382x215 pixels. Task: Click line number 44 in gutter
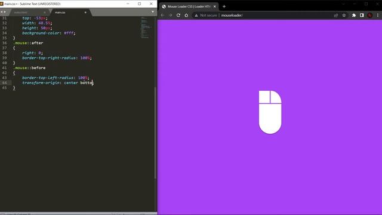tap(4, 82)
